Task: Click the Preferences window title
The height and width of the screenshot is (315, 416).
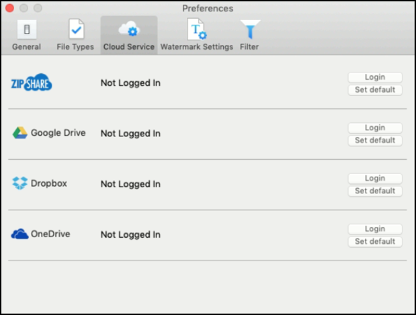Action: click(208, 9)
